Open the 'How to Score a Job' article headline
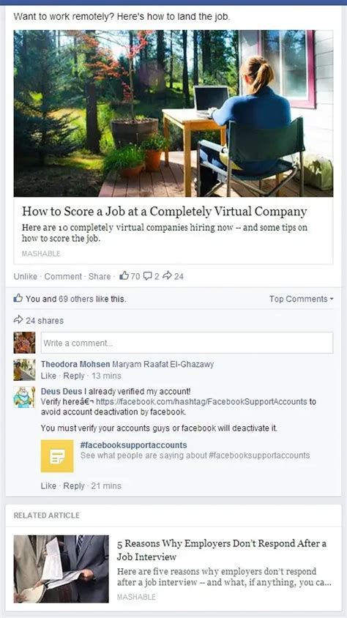This screenshot has height=618, width=347. pos(164,212)
